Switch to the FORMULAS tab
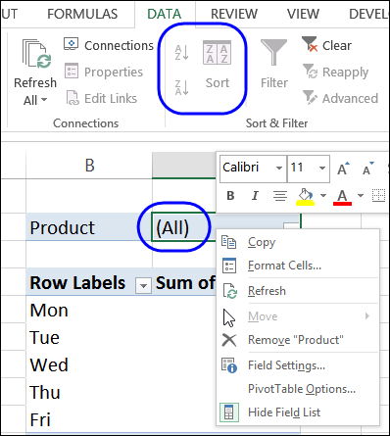 [x=82, y=14]
